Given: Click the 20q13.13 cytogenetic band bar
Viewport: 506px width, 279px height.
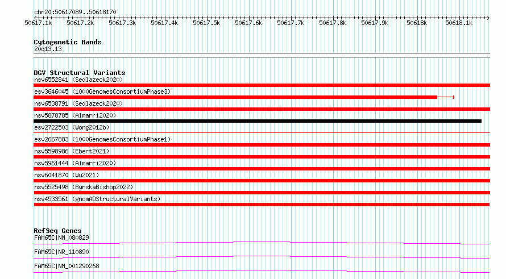Looking at the screenshot, I should (x=262, y=55).
